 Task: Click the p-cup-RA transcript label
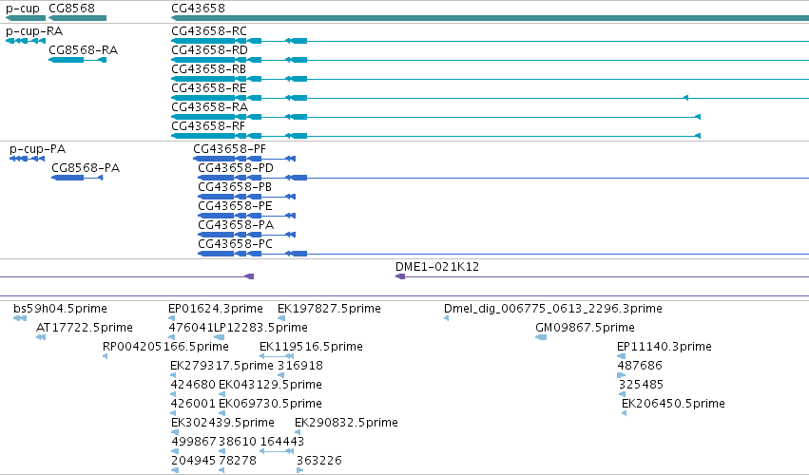point(34,31)
